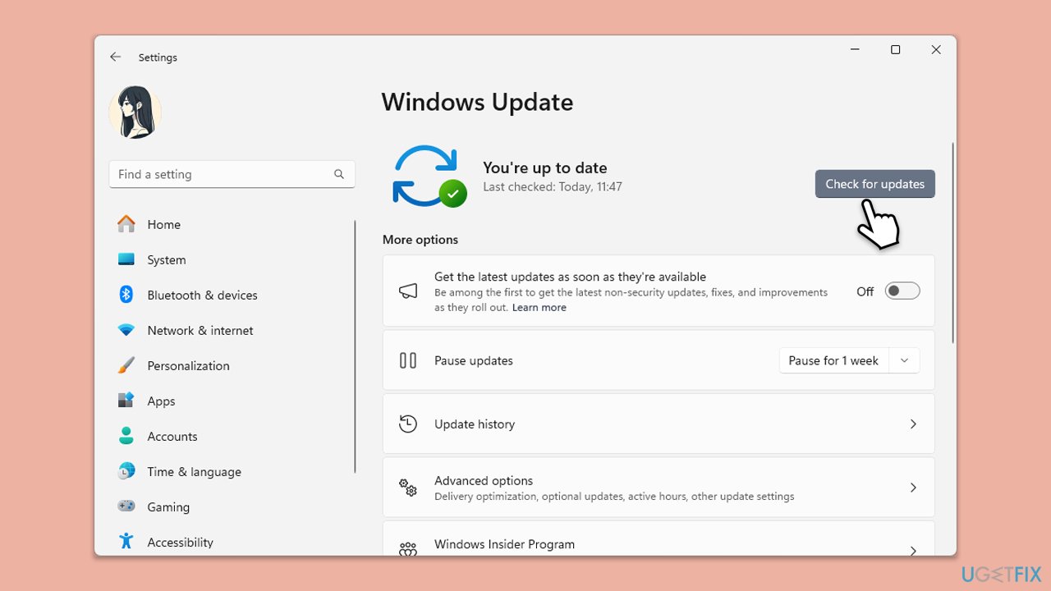
Task: Click the Update history clock icon
Action: coord(408,424)
